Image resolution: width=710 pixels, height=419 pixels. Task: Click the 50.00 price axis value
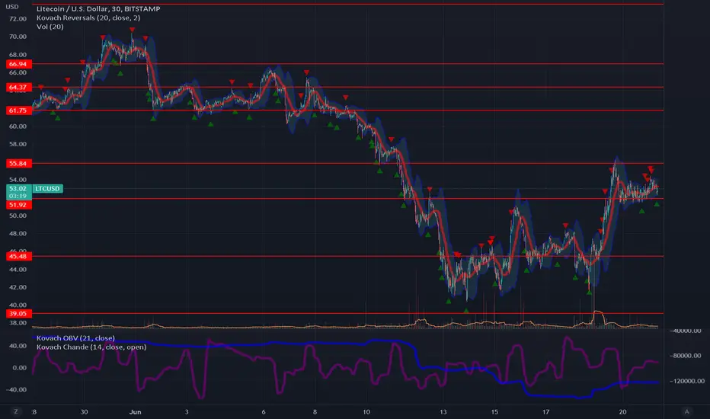(x=18, y=216)
